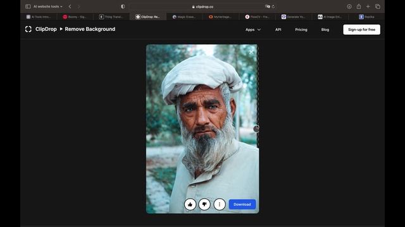The height and width of the screenshot is (227, 405).
Task: Click the ClipDrop home link text
Action: click(46, 29)
